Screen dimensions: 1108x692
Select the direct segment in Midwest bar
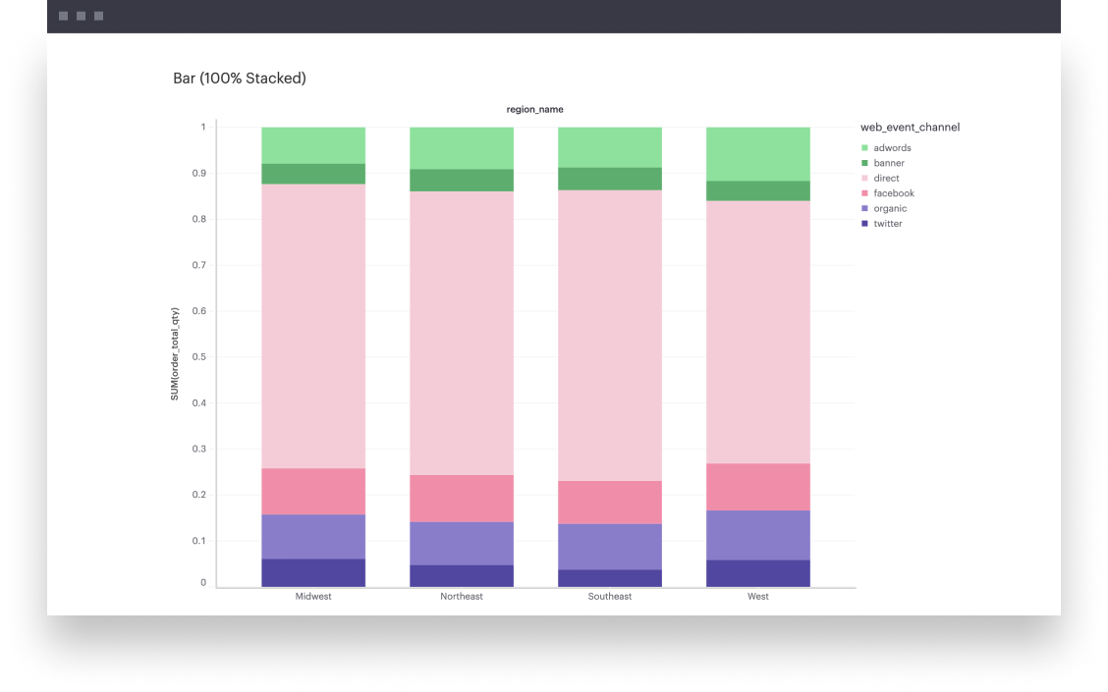(313, 326)
